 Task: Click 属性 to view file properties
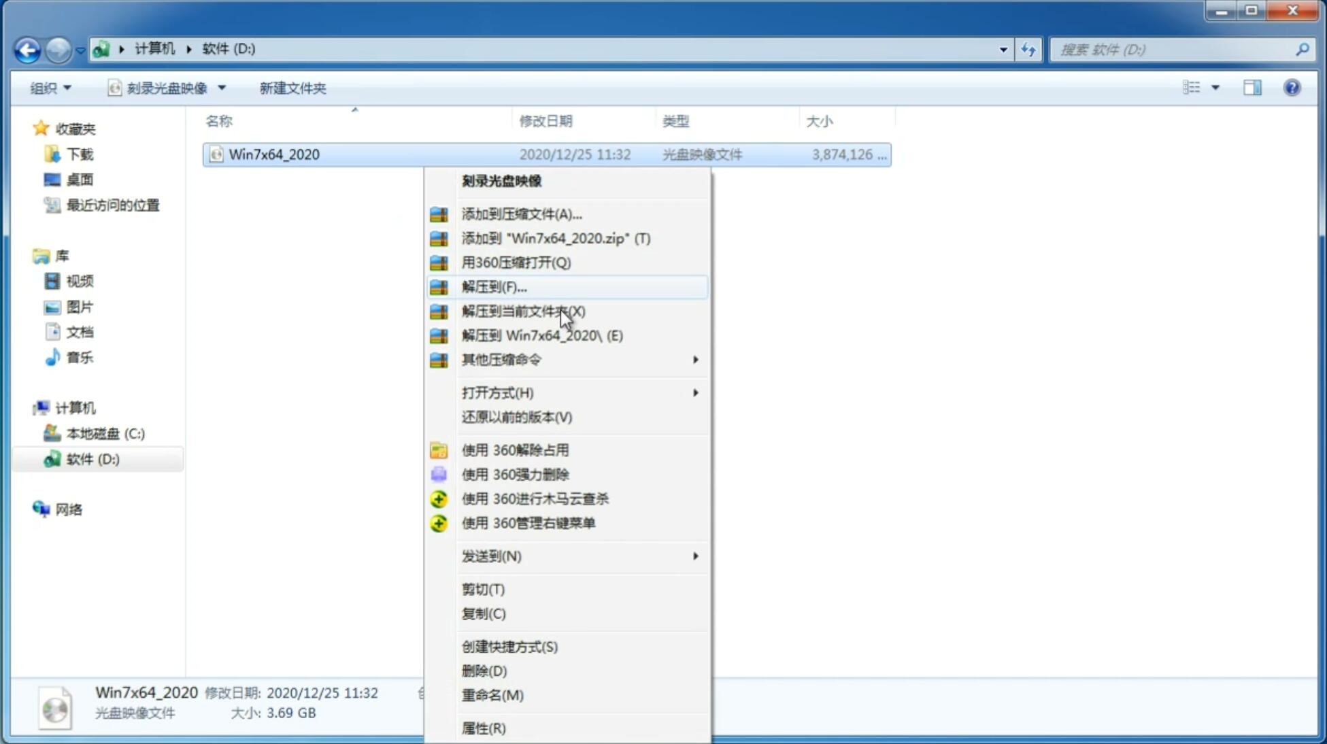click(x=482, y=728)
